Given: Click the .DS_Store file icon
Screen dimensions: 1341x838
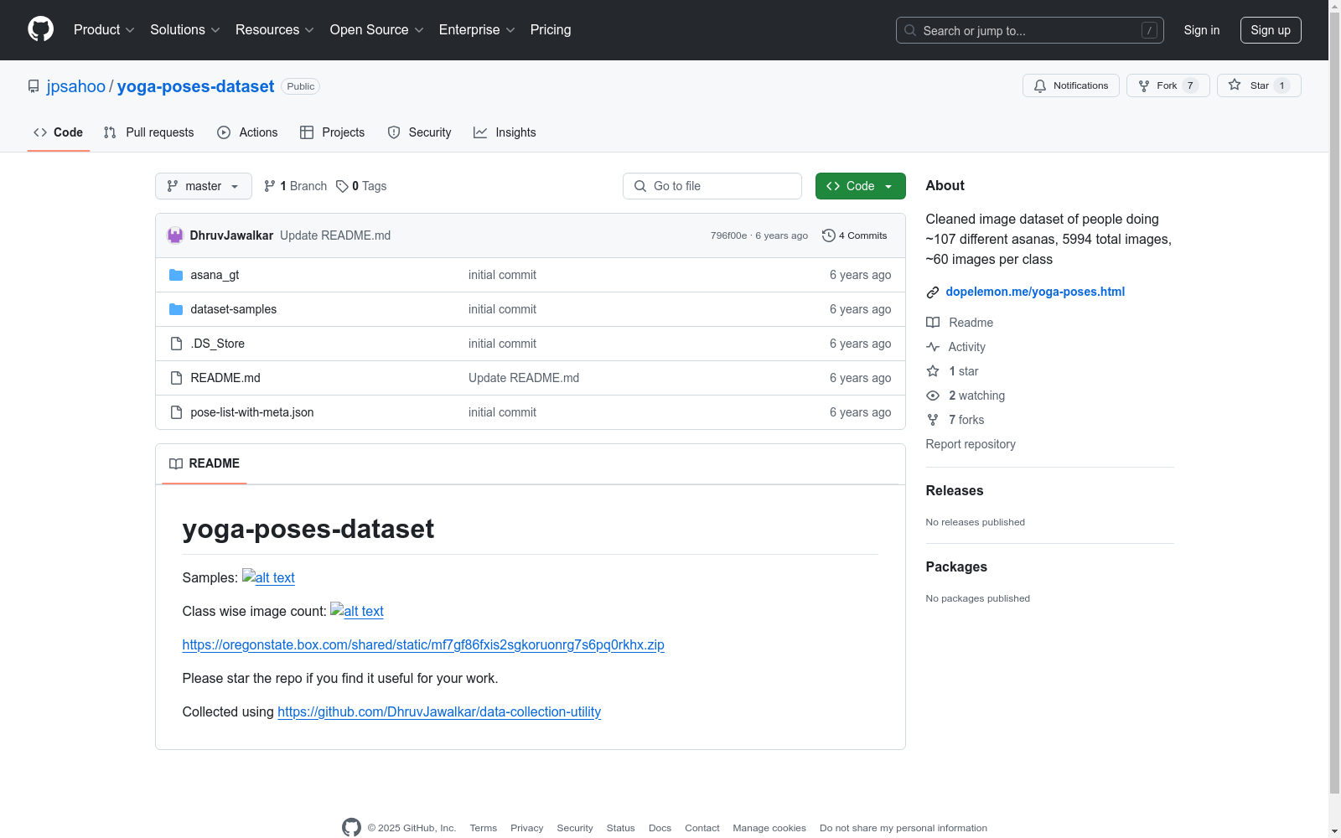Looking at the screenshot, I should [176, 344].
